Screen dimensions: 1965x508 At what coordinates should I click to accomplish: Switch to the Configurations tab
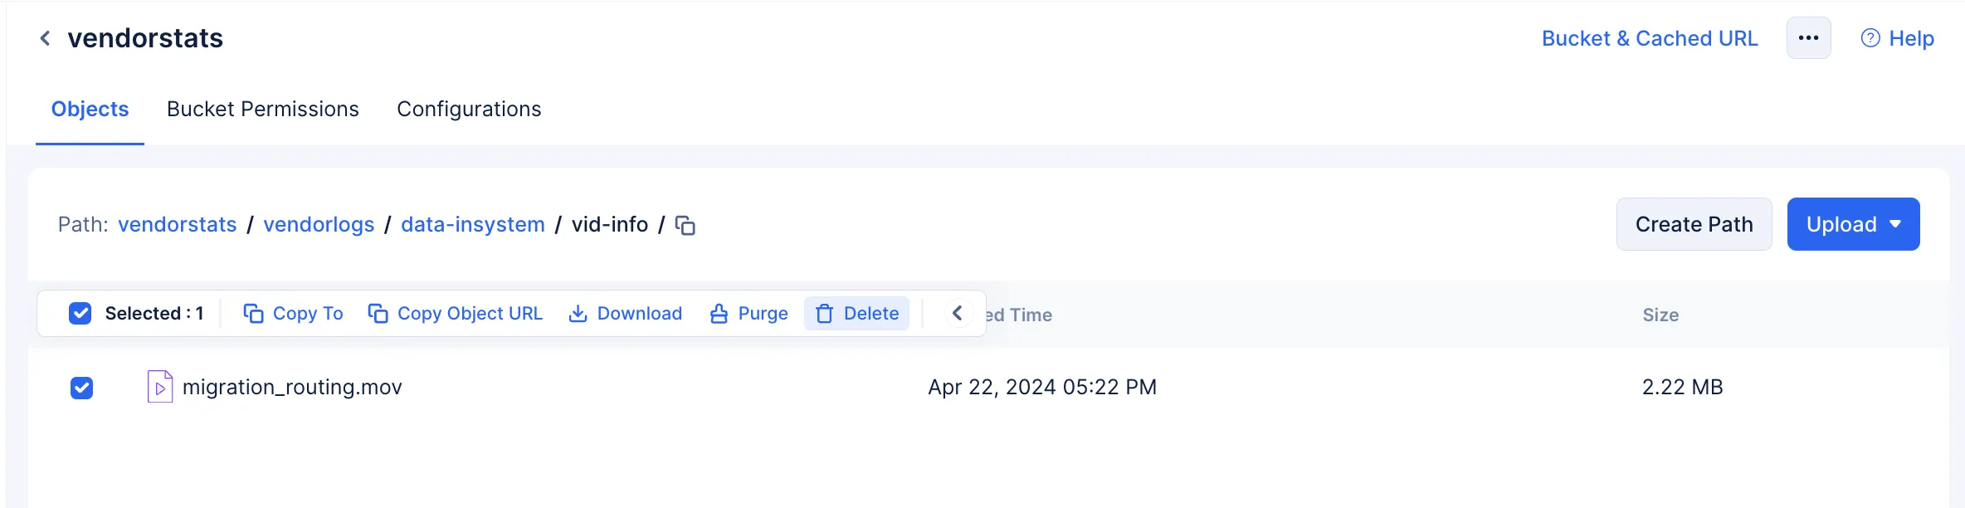469,109
